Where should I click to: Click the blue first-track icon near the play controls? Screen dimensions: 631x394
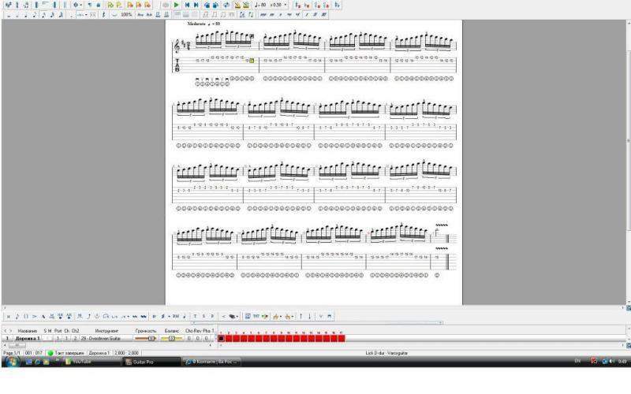coord(207,5)
